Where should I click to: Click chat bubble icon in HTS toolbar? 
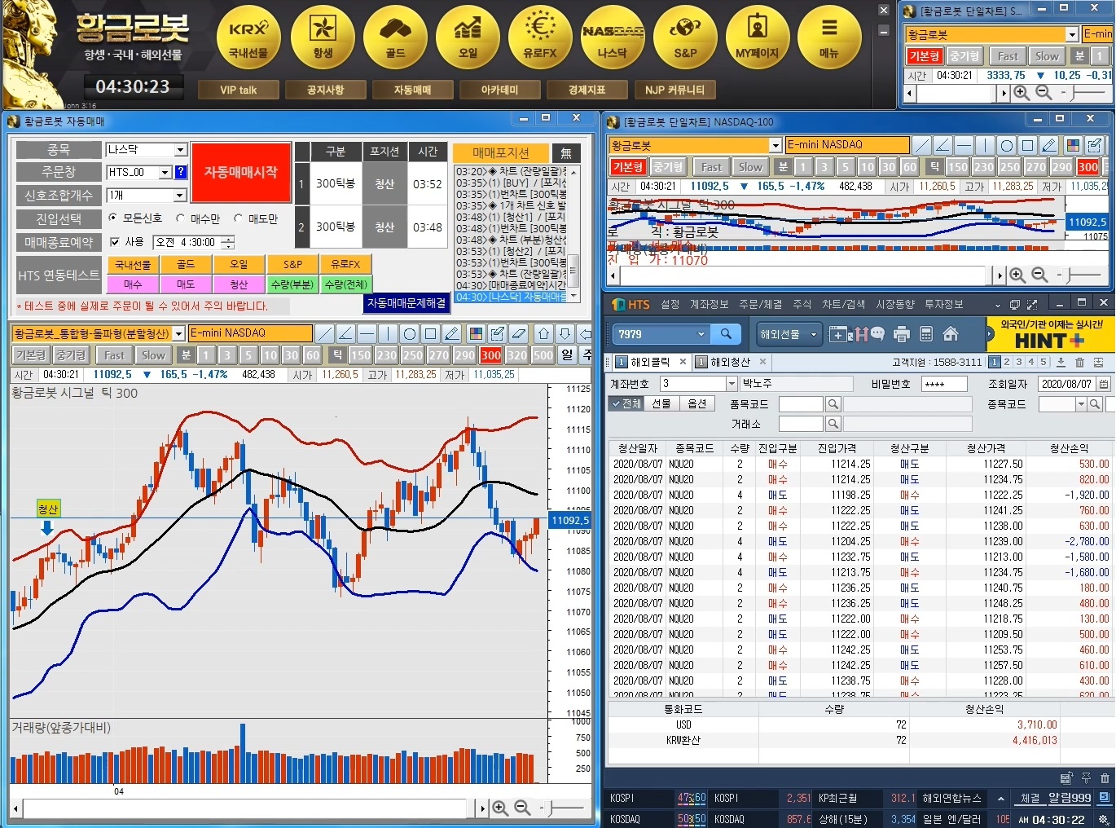click(x=877, y=333)
